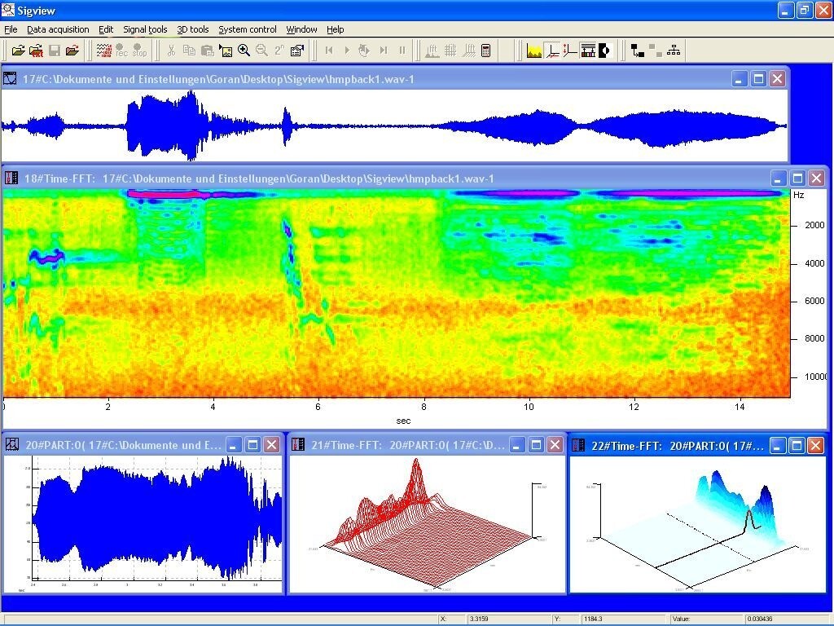Screen dimensions: 834x626
Task: Toggle the 3D axes display mode button
Action: pos(553,51)
